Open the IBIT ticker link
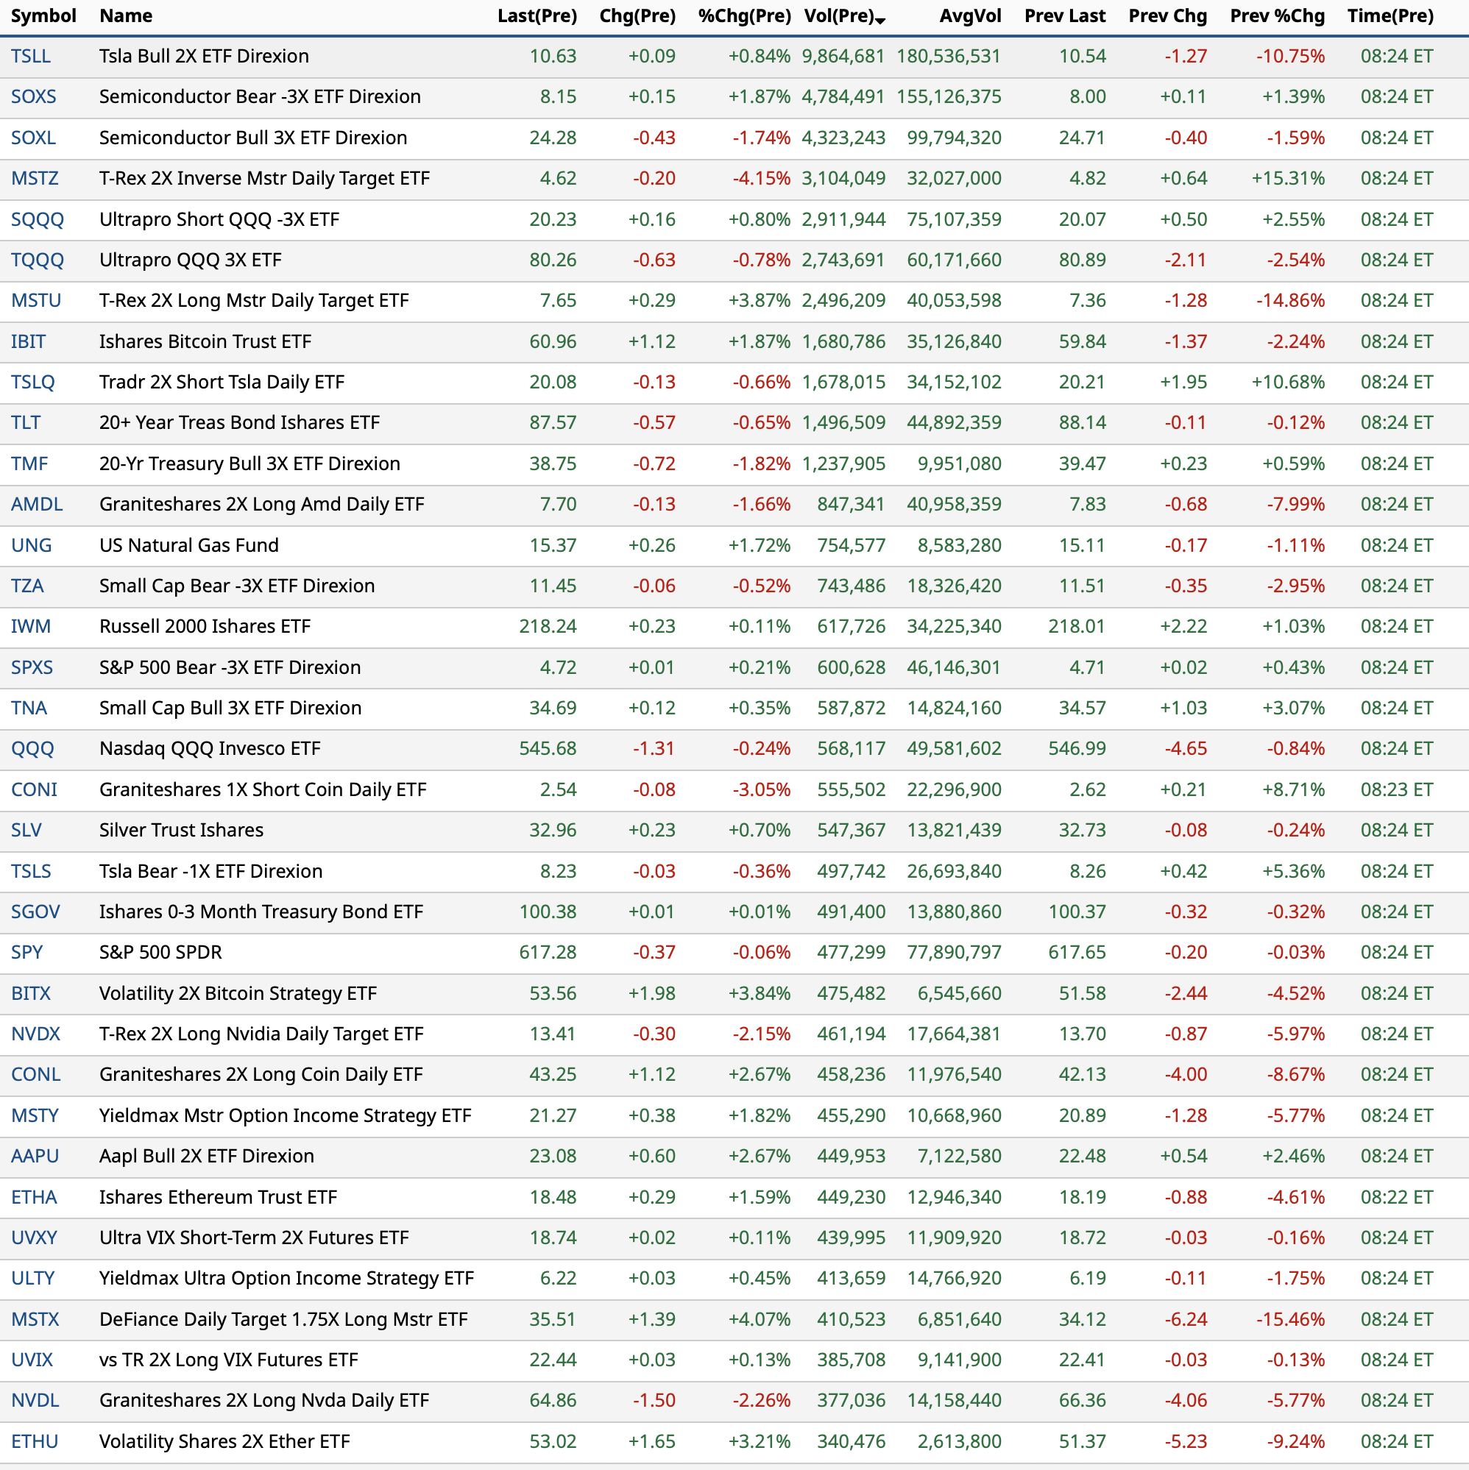1469x1470 pixels. pyautogui.click(x=28, y=341)
